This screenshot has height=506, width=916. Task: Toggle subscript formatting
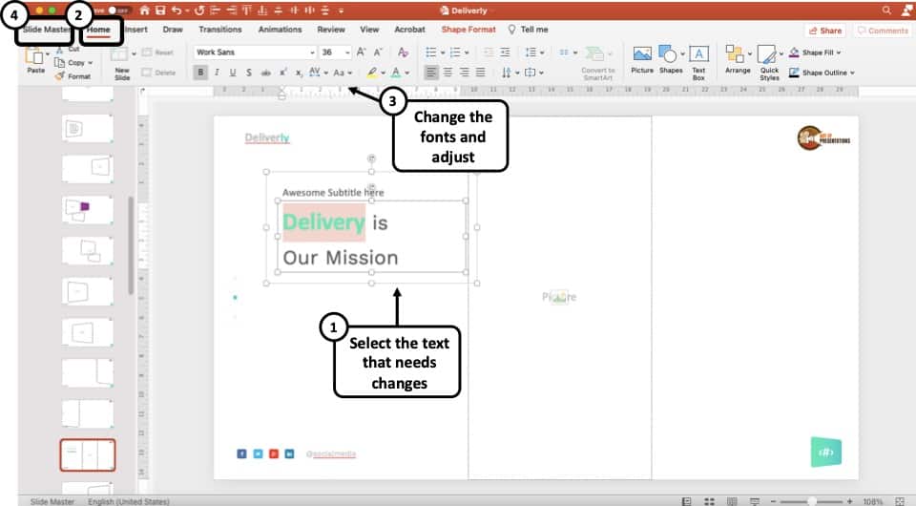[x=299, y=73]
